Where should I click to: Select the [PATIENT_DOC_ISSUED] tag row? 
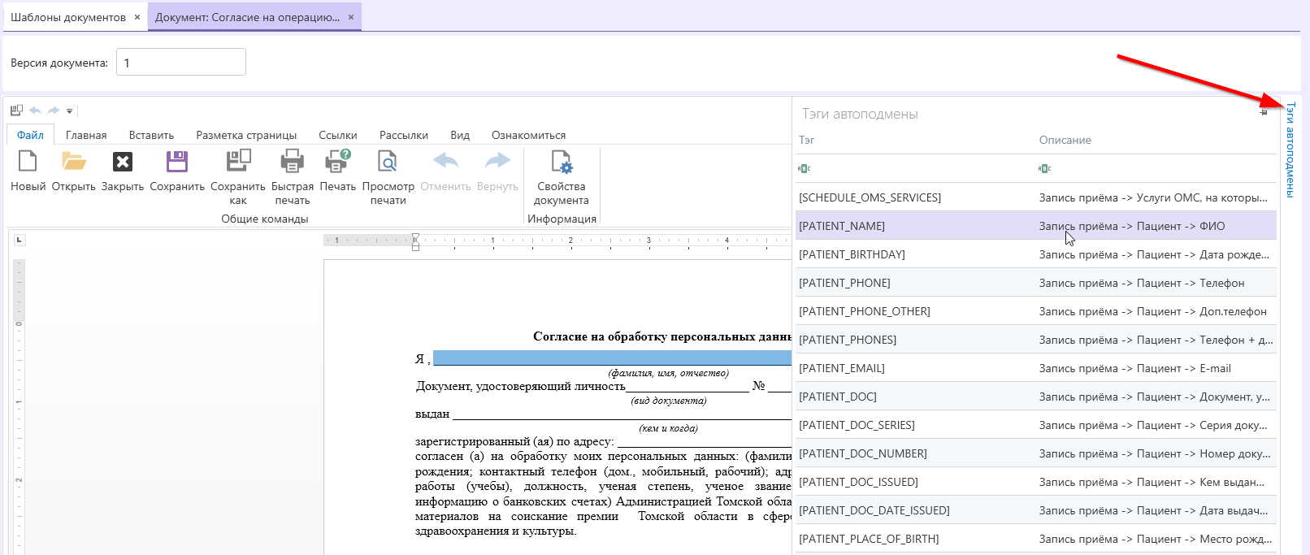click(1036, 482)
